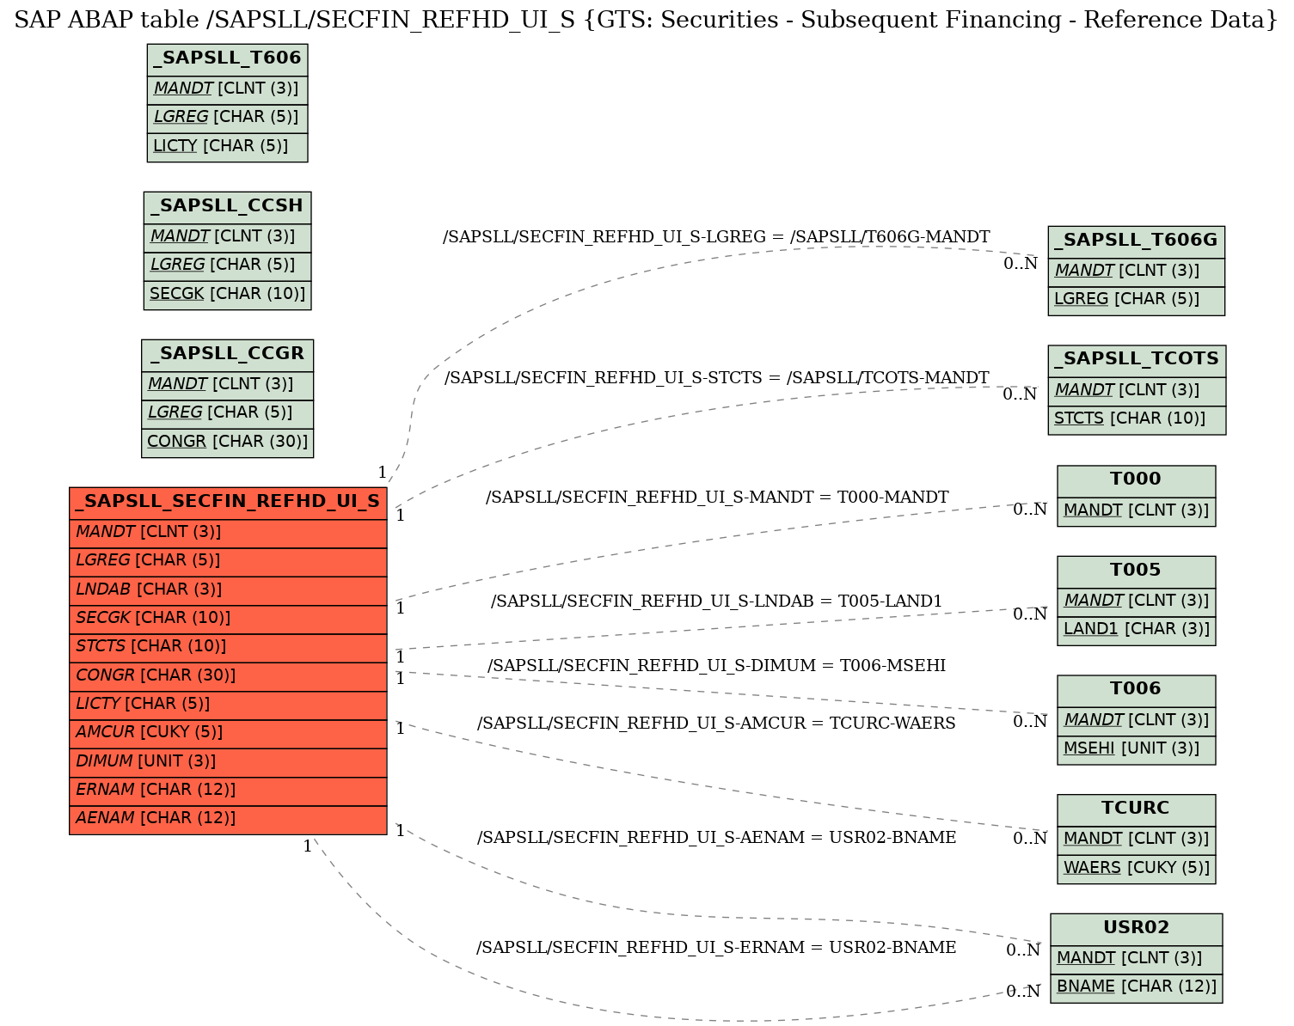Select LGREG [CHAR (5)] in the red table

(228, 562)
